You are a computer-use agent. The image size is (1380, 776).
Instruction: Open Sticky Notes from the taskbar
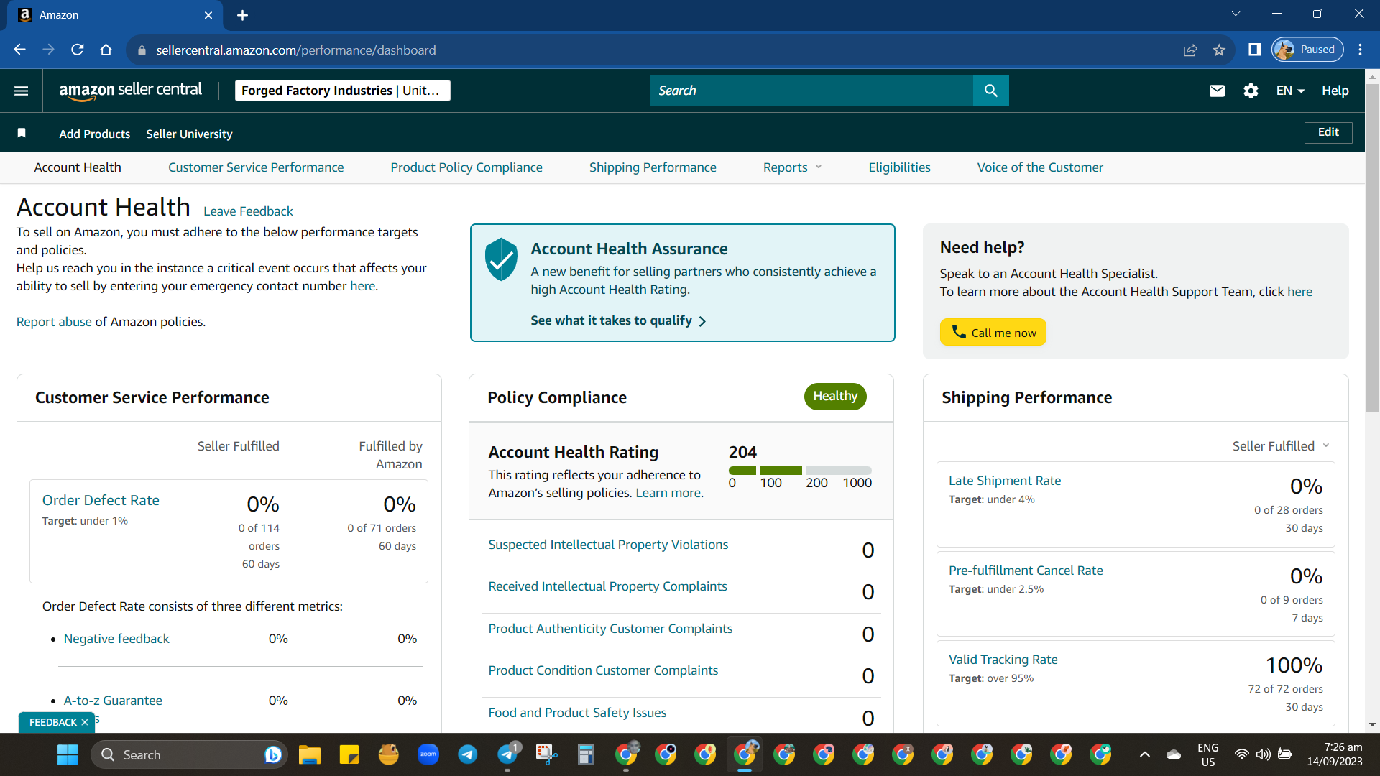(349, 754)
